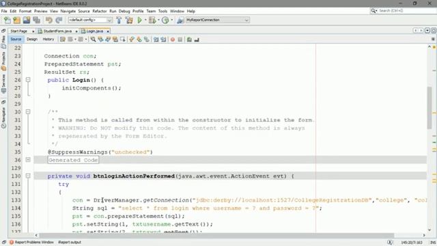Switch to History view

tap(48, 40)
